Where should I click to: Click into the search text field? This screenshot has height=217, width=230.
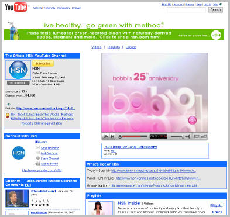click(187, 10)
